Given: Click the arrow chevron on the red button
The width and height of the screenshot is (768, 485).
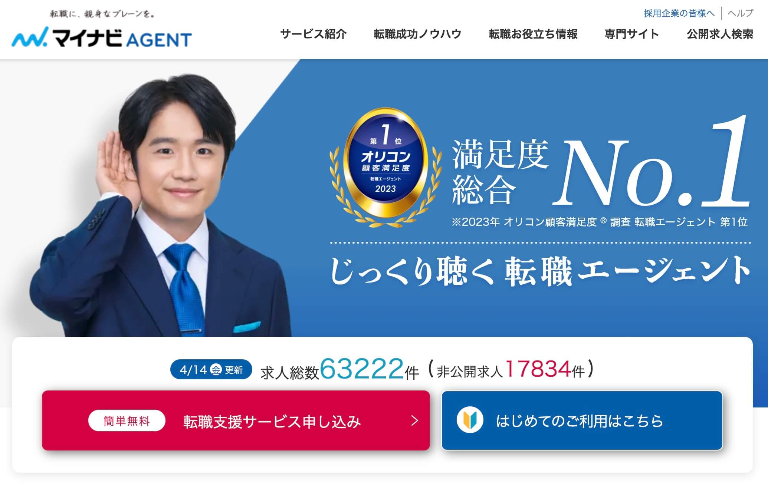Looking at the screenshot, I should coord(415,420).
